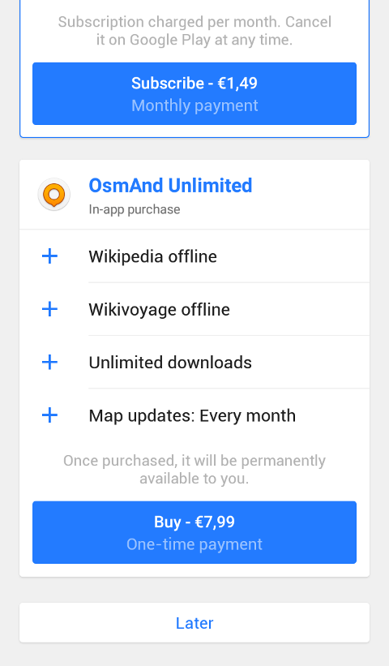The image size is (389, 666).
Task: Buy OsmAnd Unlimited for €7,99
Action: pos(194,533)
